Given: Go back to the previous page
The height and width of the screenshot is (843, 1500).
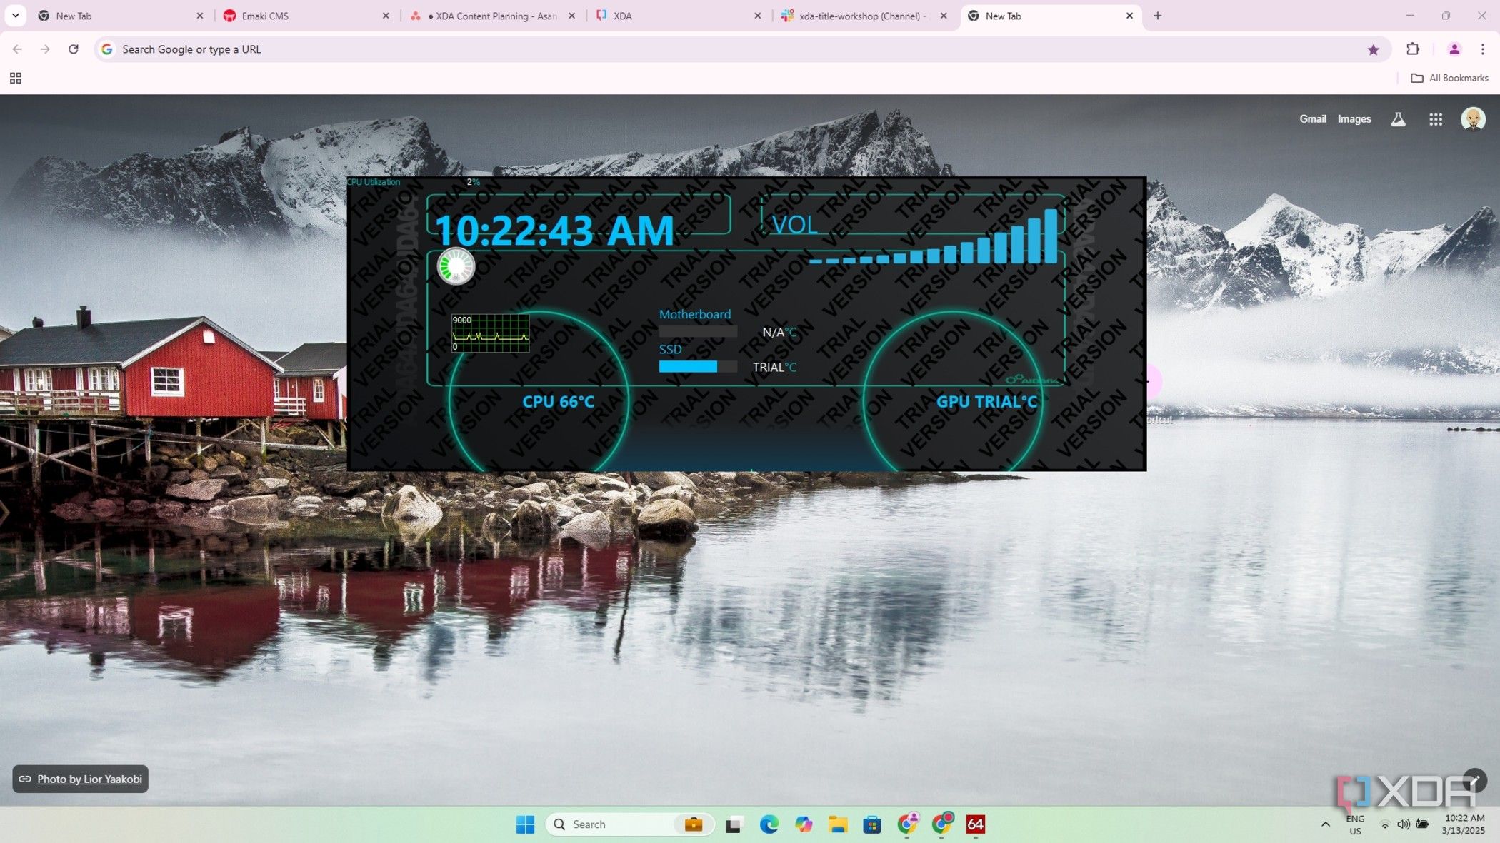Looking at the screenshot, I should pyautogui.click(x=17, y=49).
